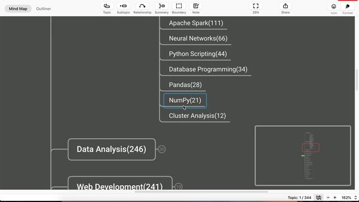Image resolution: width=359 pixels, height=202 pixels.
Task: Zoom in with plus button
Action: pos(335,198)
